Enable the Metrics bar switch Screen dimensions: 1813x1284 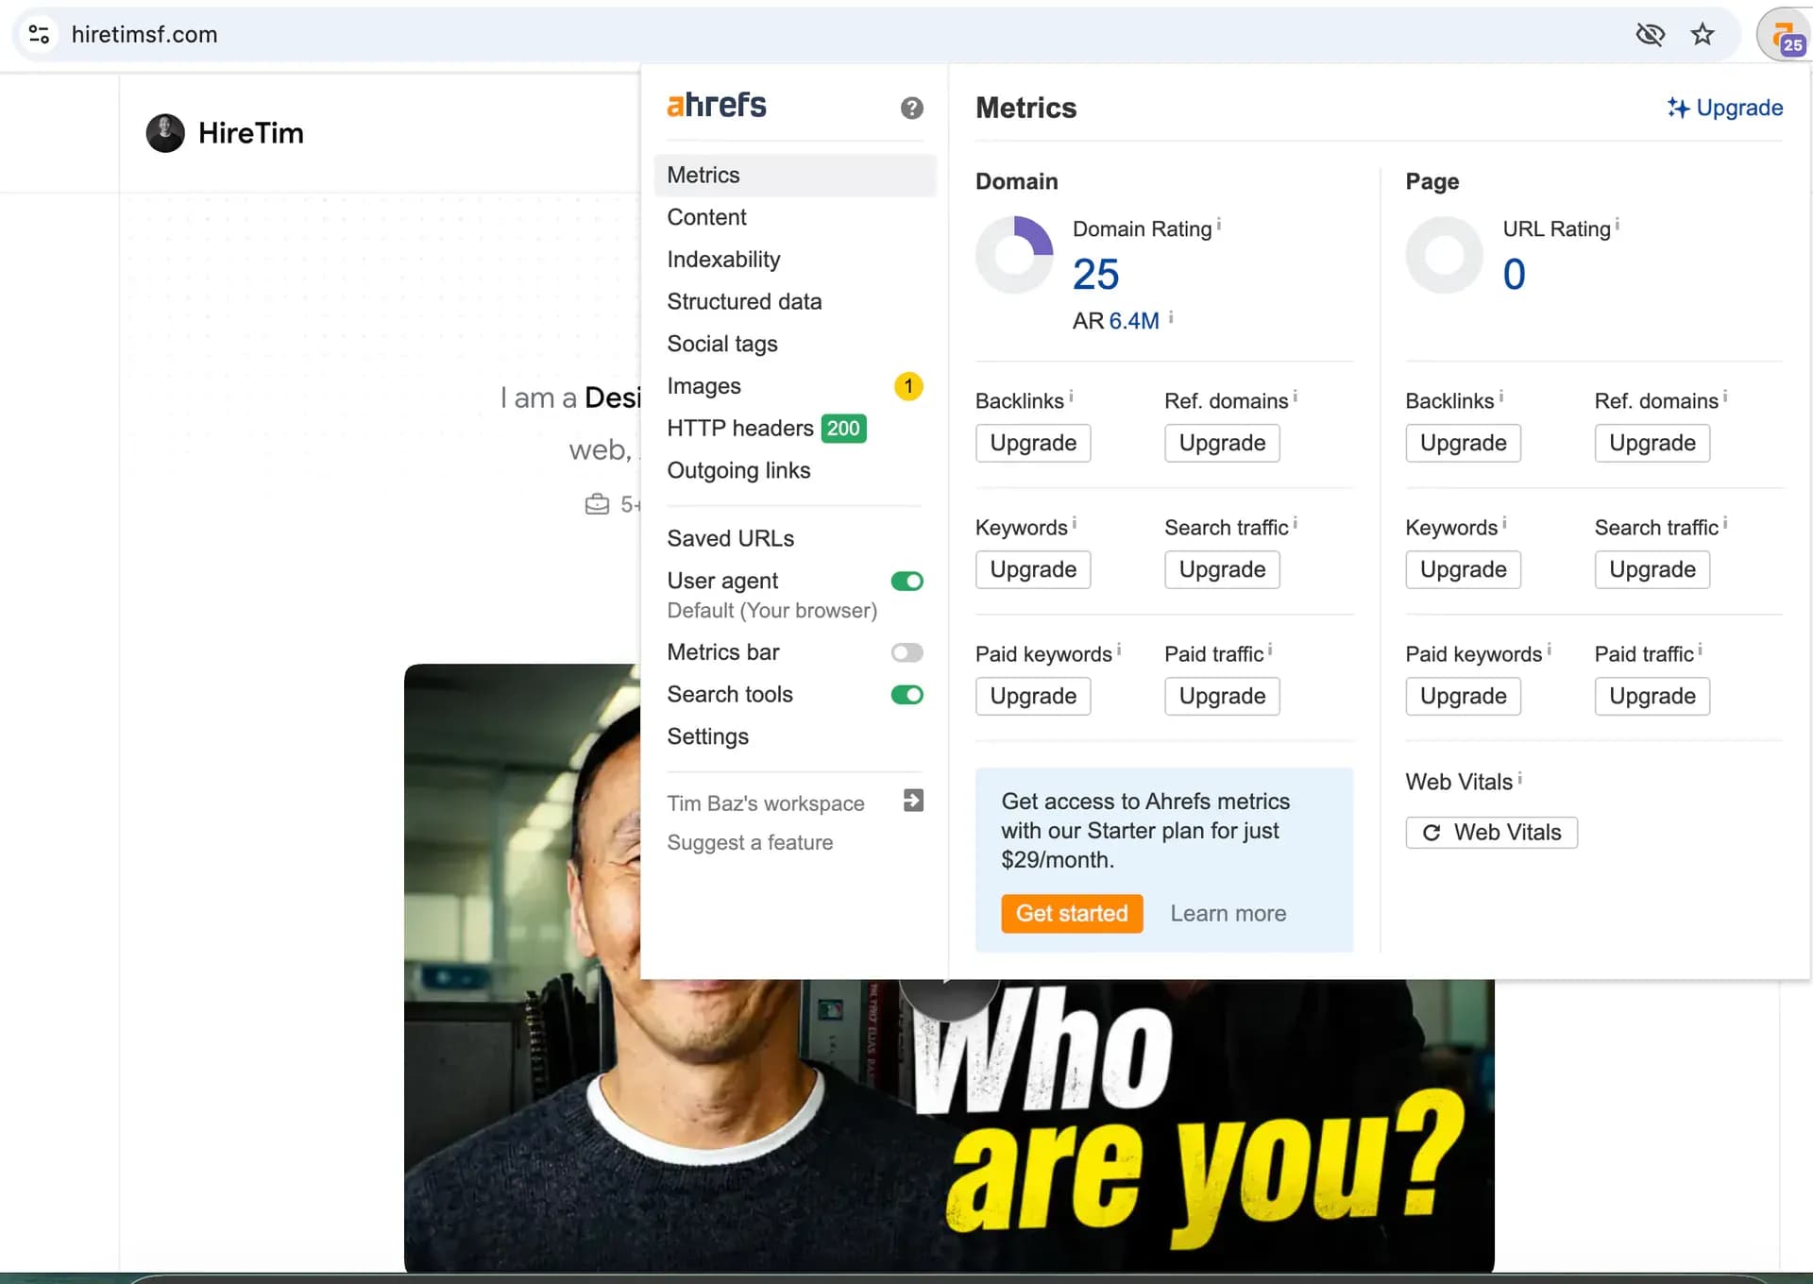(x=906, y=652)
